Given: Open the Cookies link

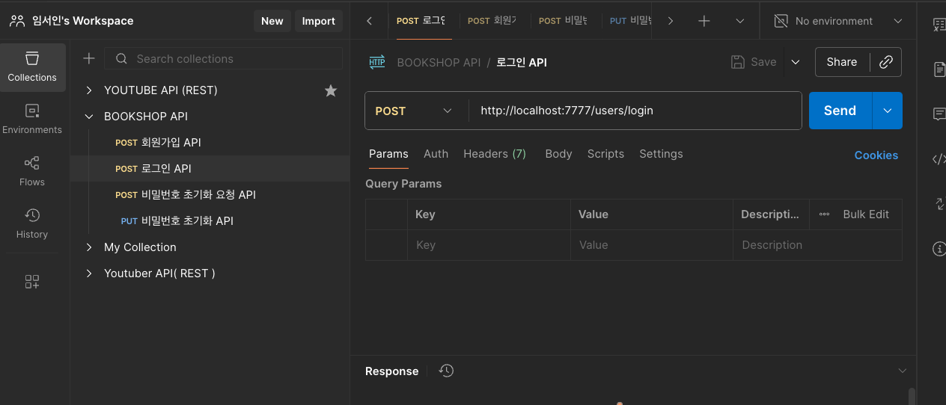Looking at the screenshot, I should click(876, 155).
